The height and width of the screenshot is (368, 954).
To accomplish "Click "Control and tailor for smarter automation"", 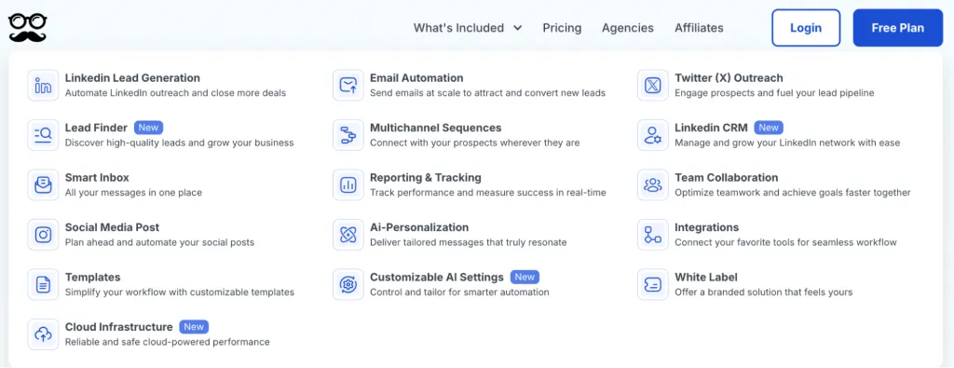I will (x=459, y=293).
